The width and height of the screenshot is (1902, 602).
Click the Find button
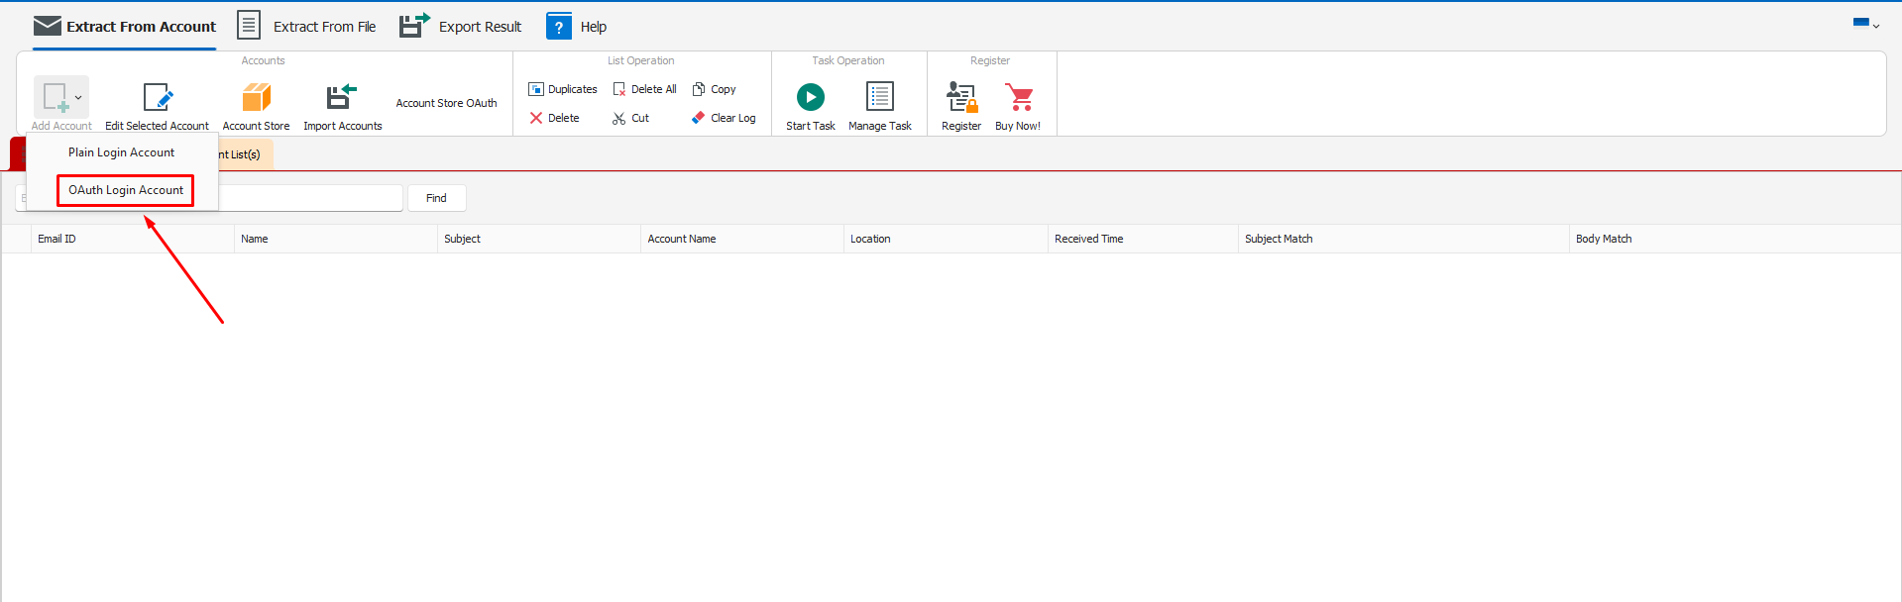tap(436, 198)
